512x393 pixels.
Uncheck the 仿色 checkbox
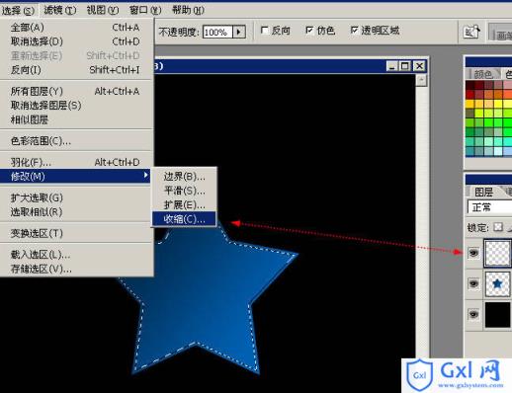tap(309, 31)
